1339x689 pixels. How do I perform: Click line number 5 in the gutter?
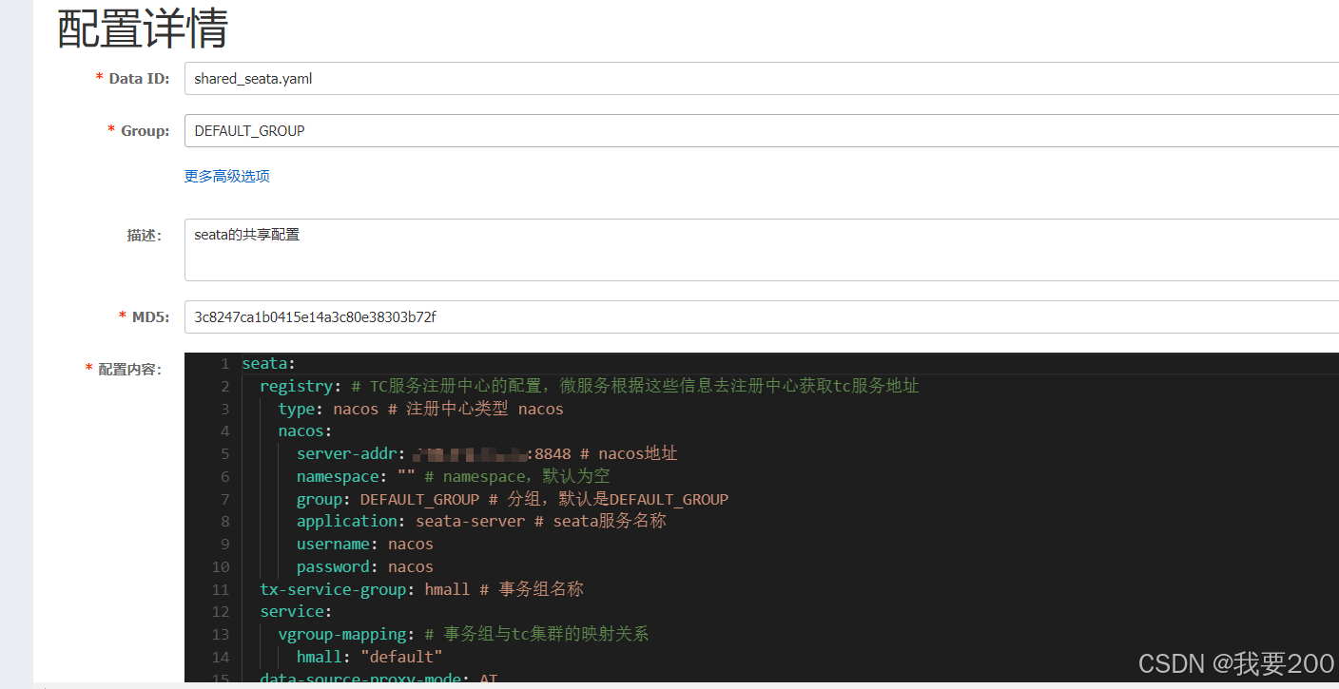[x=224, y=453]
